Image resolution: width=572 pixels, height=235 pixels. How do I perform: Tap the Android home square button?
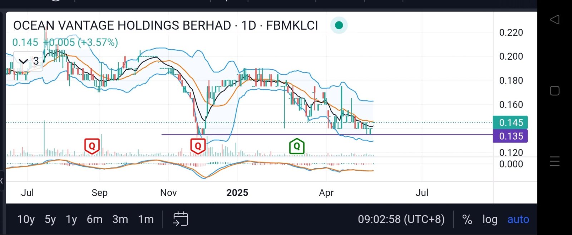tap(554, 91)
